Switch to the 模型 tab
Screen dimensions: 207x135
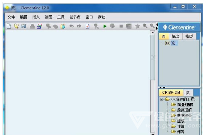[x=189, y=36]
